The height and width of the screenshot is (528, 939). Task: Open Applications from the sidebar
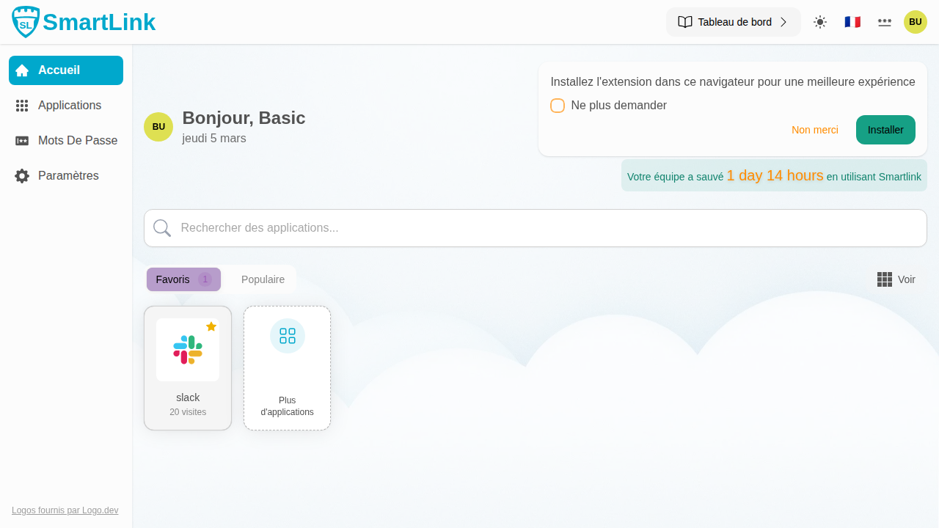click(66, 106)
